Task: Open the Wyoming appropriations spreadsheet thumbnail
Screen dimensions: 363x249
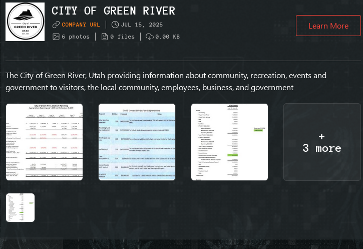Action: (x=44, y=142)
